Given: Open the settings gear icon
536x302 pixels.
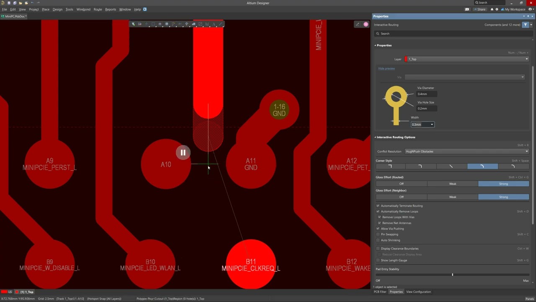Looking at the screenshot, I should pos(497,9).
